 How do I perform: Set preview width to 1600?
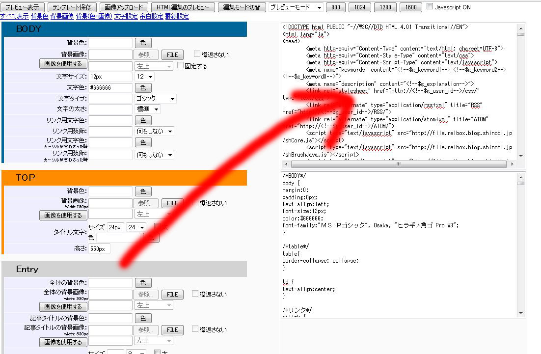coord(411,7)
